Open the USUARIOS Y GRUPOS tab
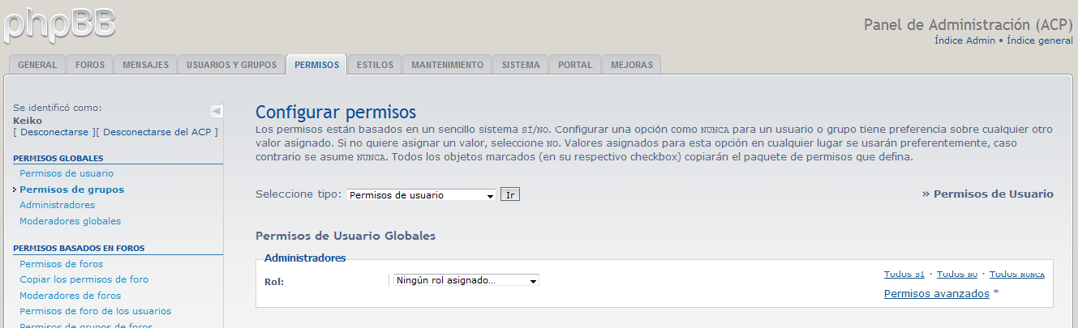This screenshot has height=328, width=1078. pos(231,65)
